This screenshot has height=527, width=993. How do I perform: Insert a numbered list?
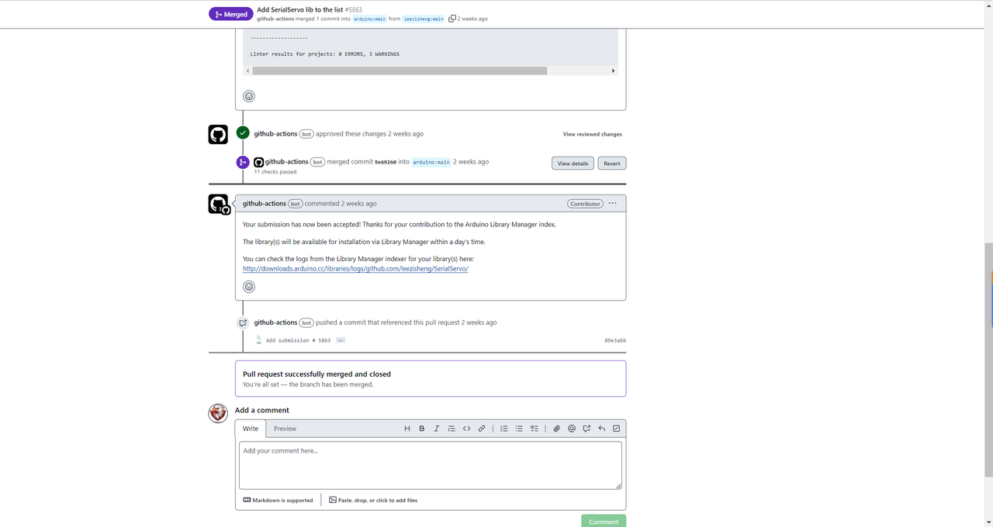click(x=504, y=429)
